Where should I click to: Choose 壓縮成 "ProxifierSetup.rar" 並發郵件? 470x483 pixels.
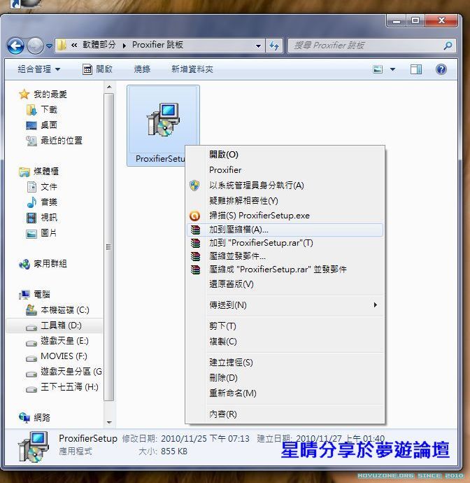tap(285, 269)
